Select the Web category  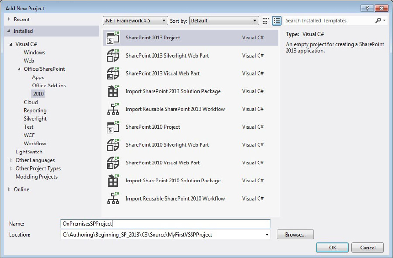(x=29, y=61)
